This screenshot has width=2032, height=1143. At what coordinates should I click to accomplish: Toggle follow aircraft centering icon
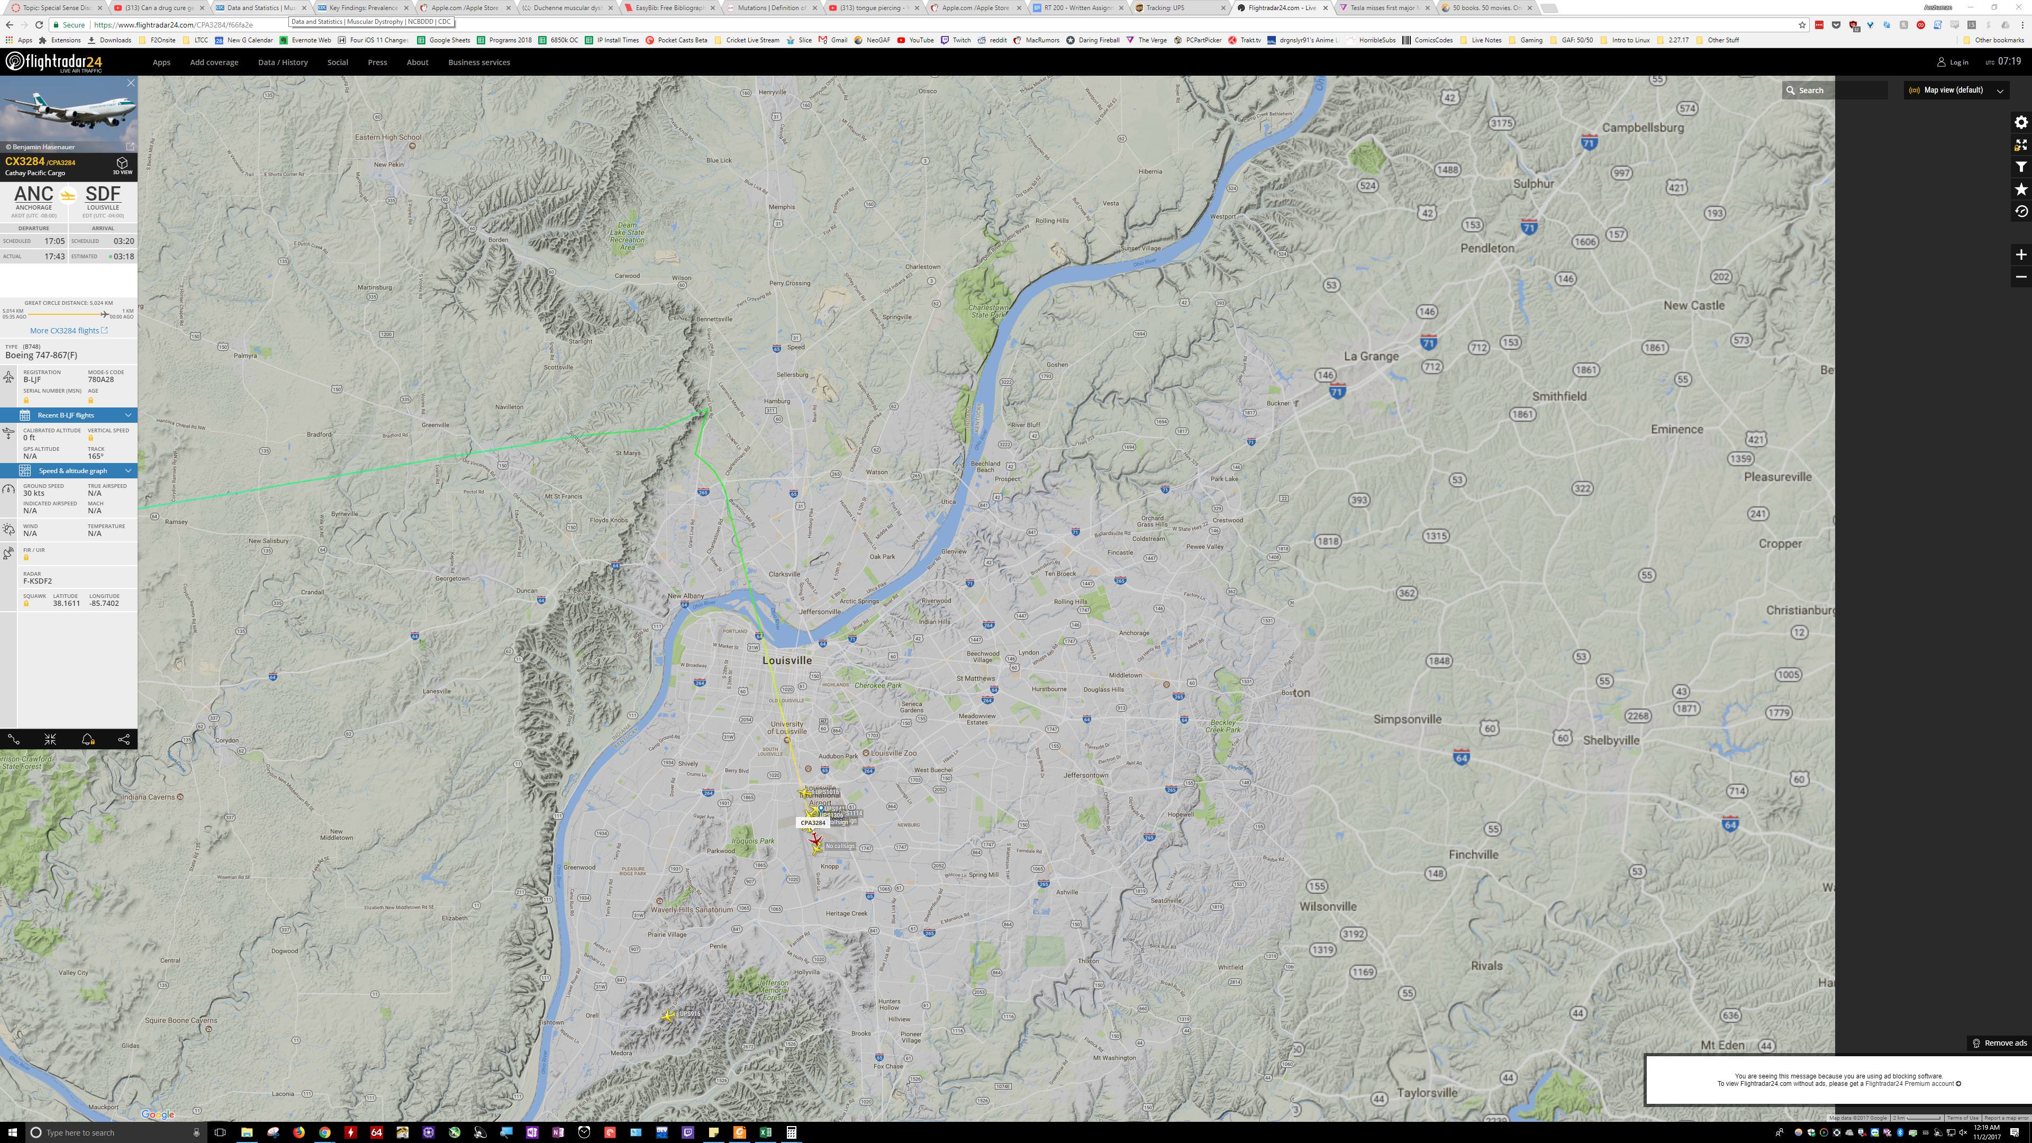(x=50, y=739)
